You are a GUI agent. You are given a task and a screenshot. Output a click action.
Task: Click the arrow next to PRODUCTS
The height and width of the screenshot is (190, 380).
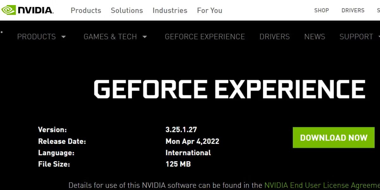(x=63, y=37)
